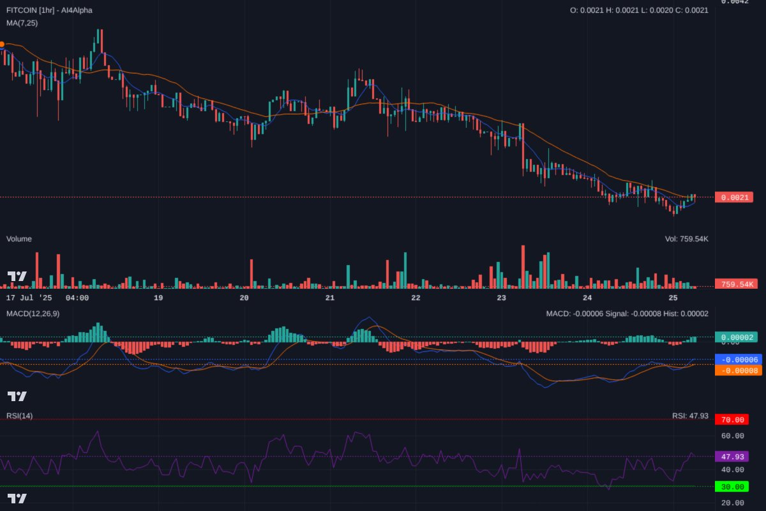Click the TradingView logo in the Volume pane
Image resolution: width=766 pixels, height=511 pixels.
17,277
